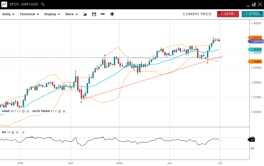The height and width of the screenshot is (166, 264).
Task: Open the Technical indicators dropdown
Action: 29,14
